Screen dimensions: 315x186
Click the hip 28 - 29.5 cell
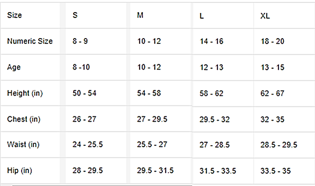[x=88, y=170]
